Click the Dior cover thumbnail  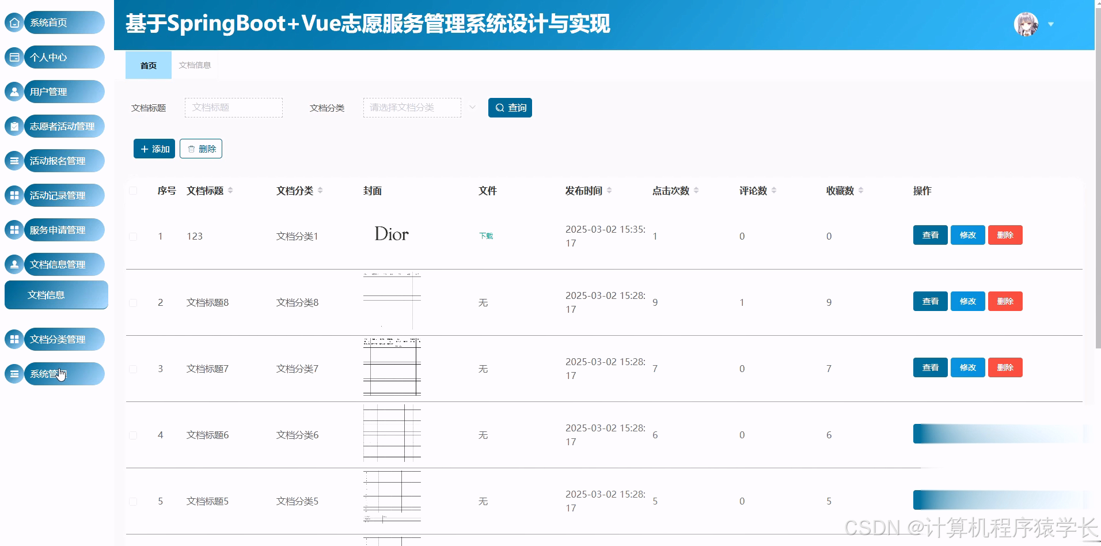[x=391, y=234]
